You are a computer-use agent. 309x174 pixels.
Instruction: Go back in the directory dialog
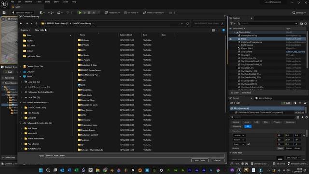coord(21,24)
